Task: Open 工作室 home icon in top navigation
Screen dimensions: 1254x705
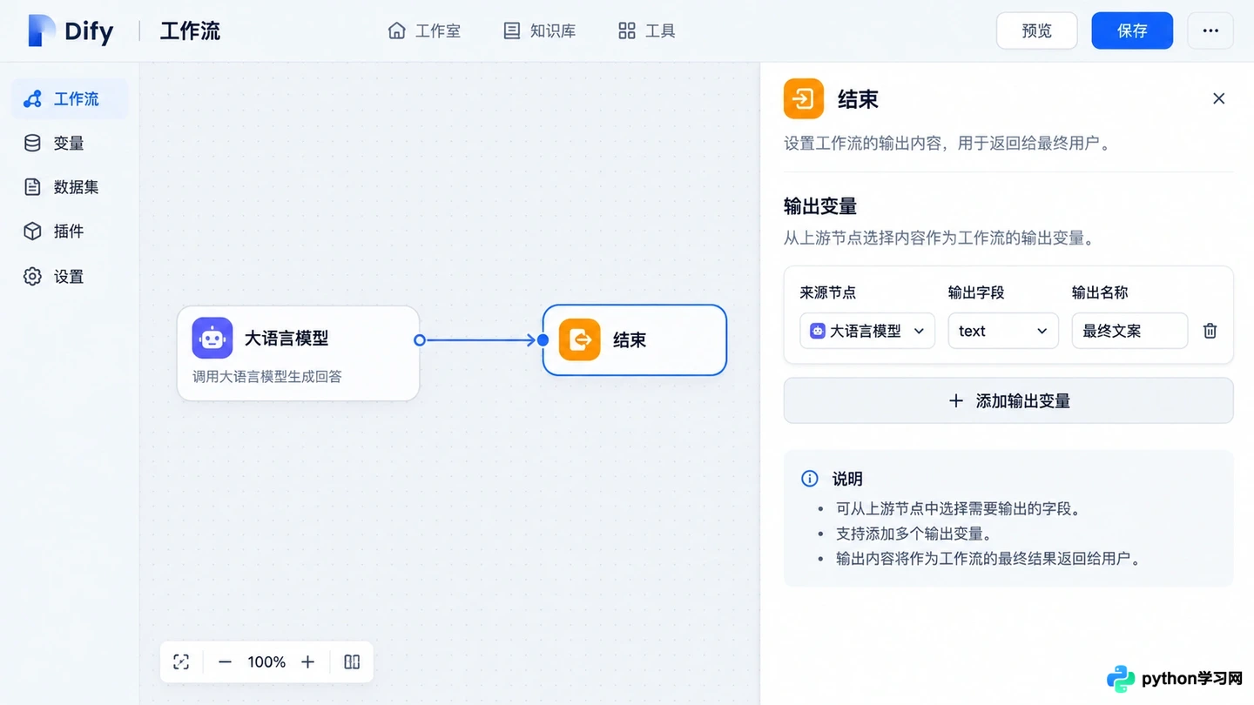Action: (x=396, y=31)
